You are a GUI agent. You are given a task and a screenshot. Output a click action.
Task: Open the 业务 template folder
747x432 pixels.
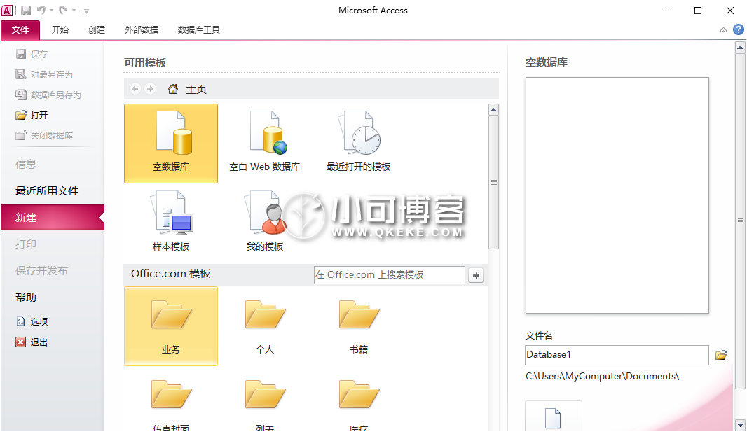coord(171,326)
